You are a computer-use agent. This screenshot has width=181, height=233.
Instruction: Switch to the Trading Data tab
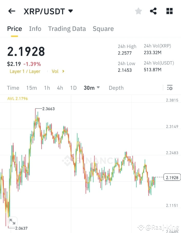click(x=67, y=28)
